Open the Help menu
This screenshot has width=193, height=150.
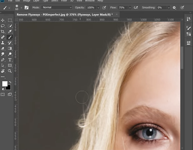100,1
